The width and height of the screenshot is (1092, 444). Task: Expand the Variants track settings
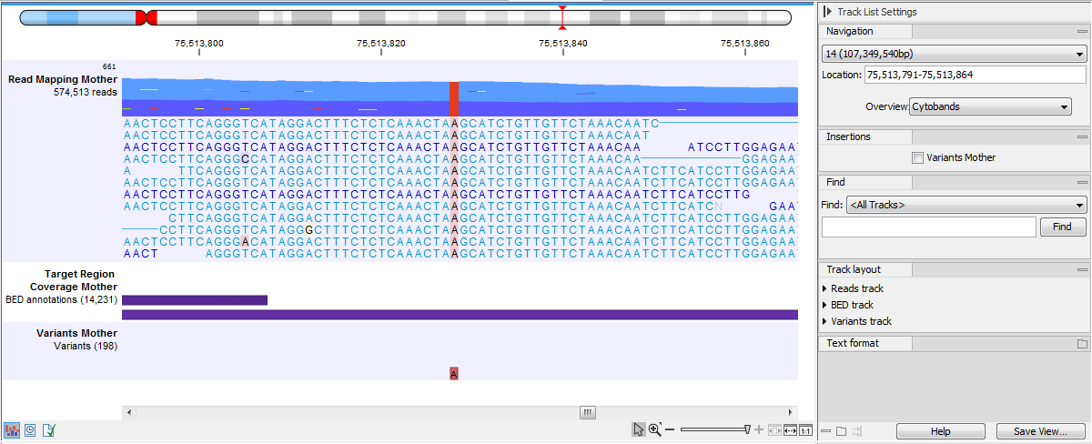pos(824,321)
